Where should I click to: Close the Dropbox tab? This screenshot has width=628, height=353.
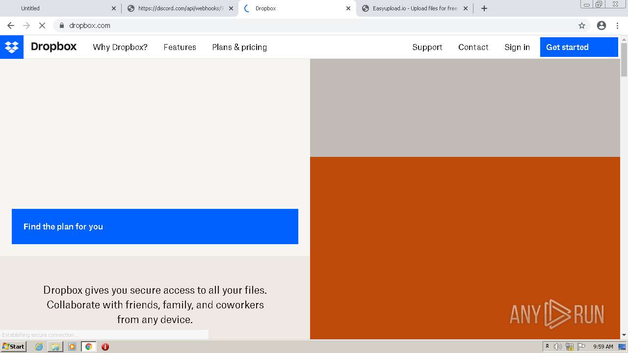tap(348, 8)
